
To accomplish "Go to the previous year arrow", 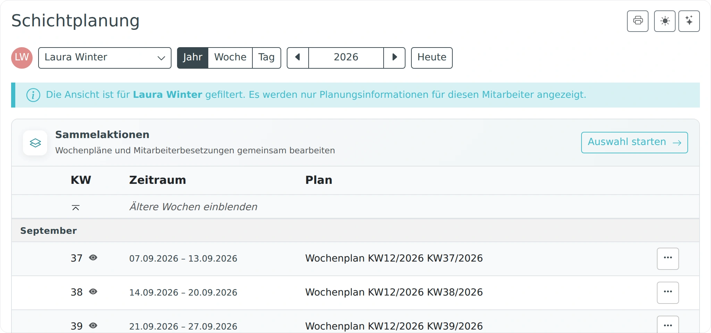I will point(298,58).
